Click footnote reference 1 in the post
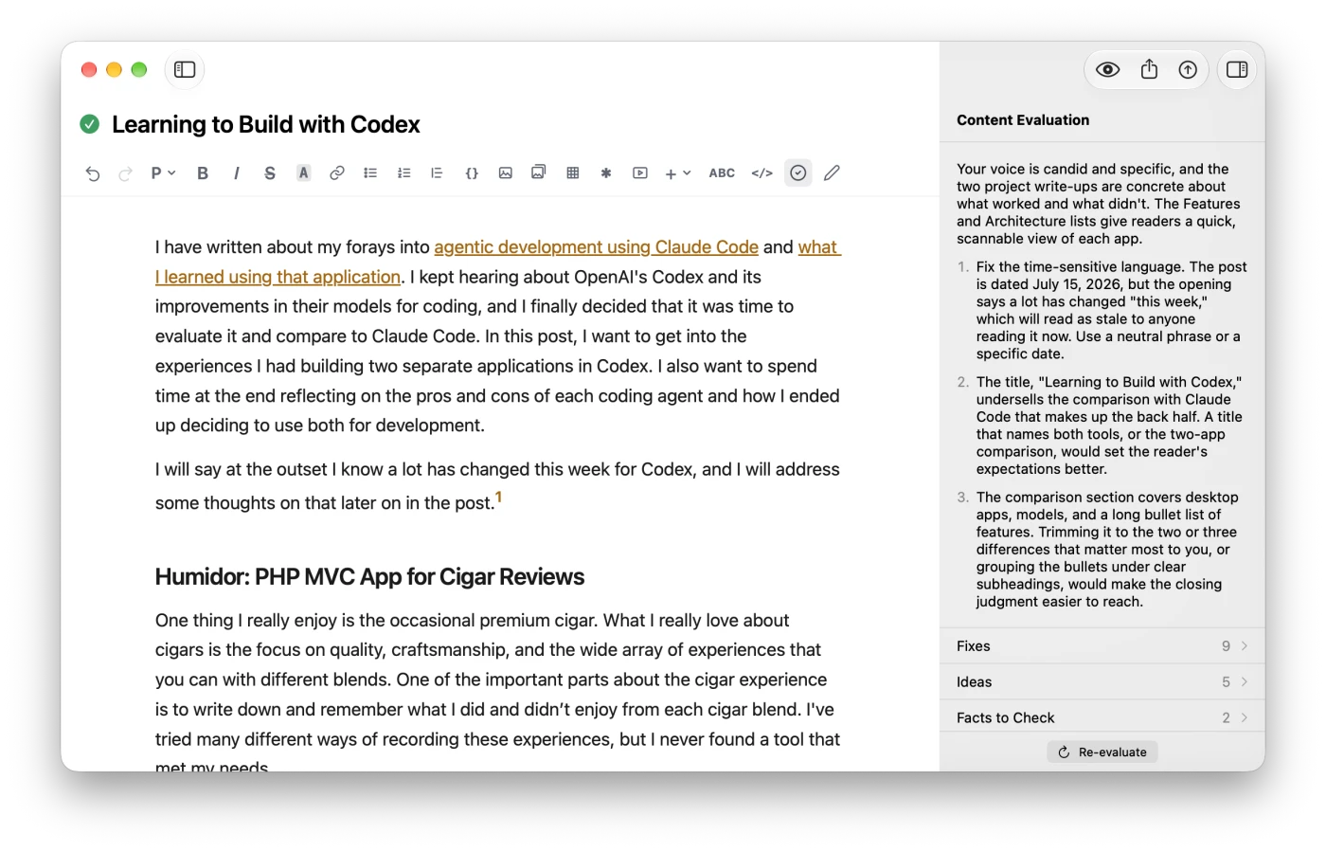The image size is (1326, 852). point(498,497)
